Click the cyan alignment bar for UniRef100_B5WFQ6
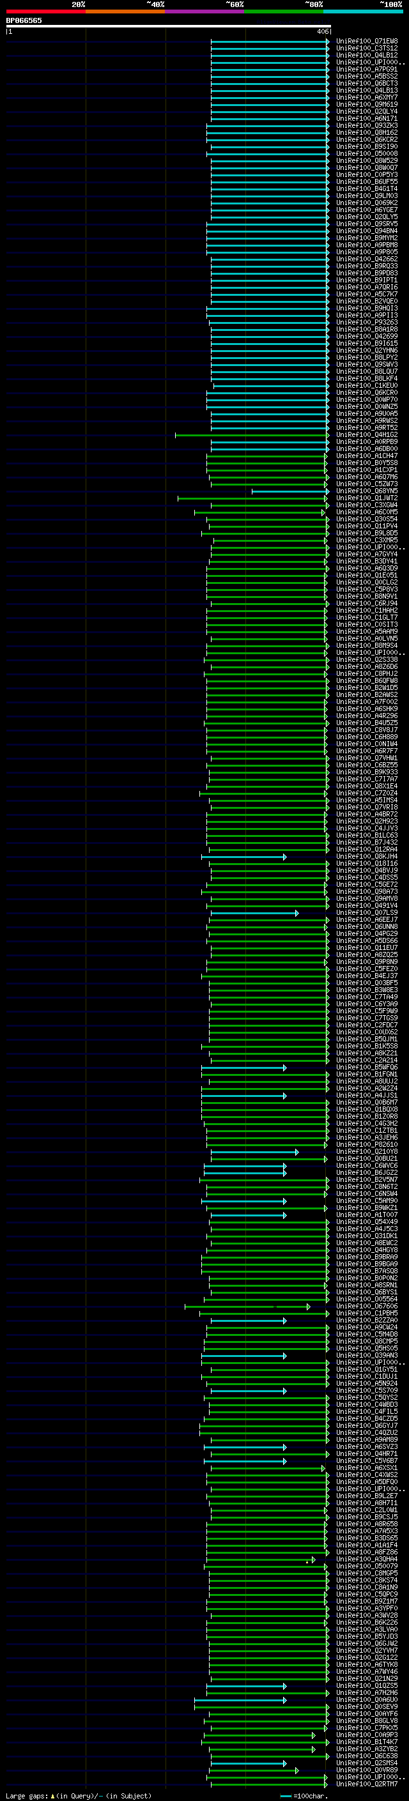The width and height of the screenshot is (409, 1801). click(x=244, y=1068)
